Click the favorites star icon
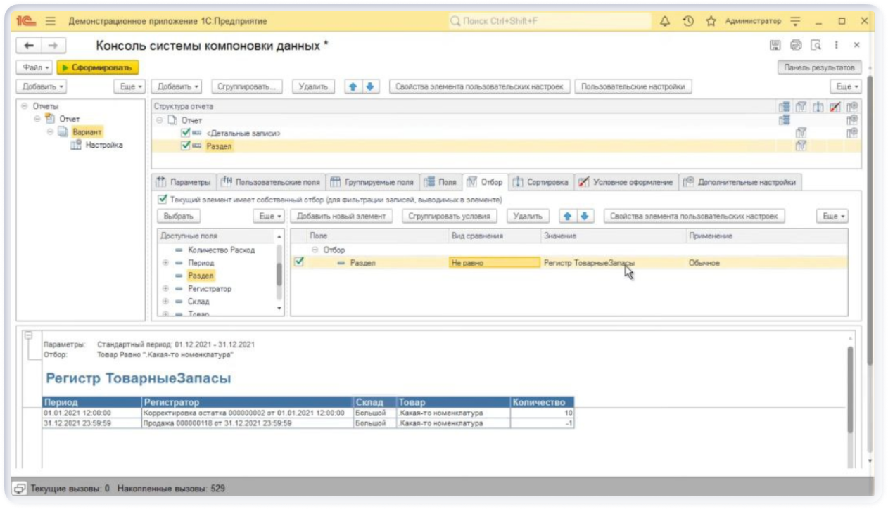Image resolution: width=888 pixels, height=509 pixels. click(711, 22)
